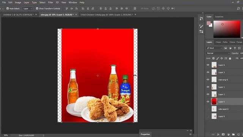Toggle lock image pixels brush icon
The width and height of the screenshot is (243, 137).
point(218,58)
